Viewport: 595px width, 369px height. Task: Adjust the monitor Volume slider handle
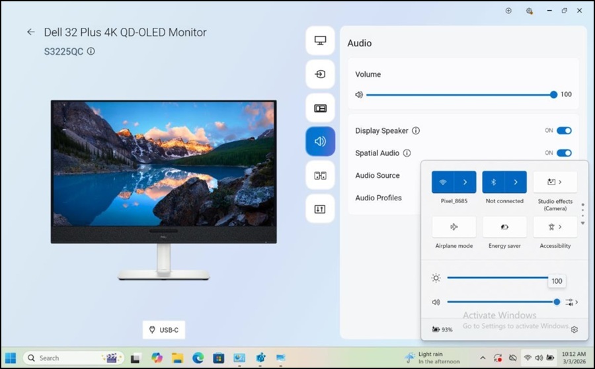[553, 95]
